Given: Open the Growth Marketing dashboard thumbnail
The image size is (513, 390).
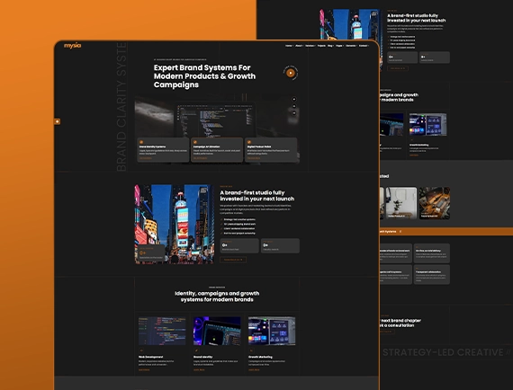Looking at the screenshot, I should click(x=272, y=331).
